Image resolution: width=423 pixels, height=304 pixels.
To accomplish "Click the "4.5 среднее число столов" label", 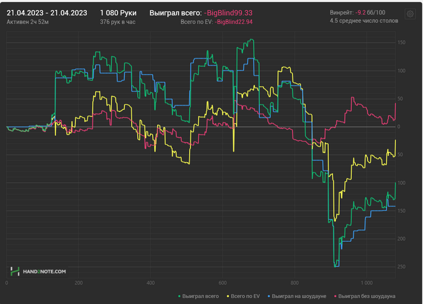I will click(x=364, y=21).
